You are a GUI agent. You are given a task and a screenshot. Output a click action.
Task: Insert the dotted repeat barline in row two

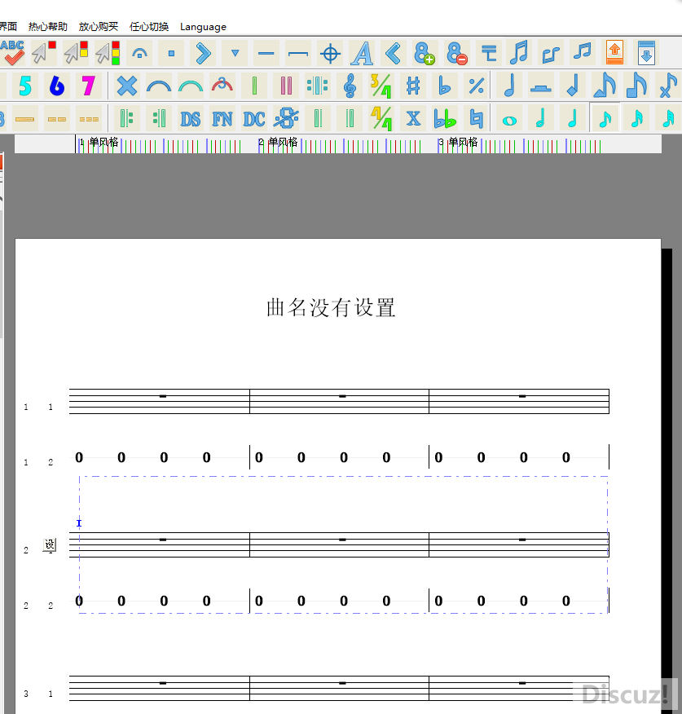(x=317, y=86)
